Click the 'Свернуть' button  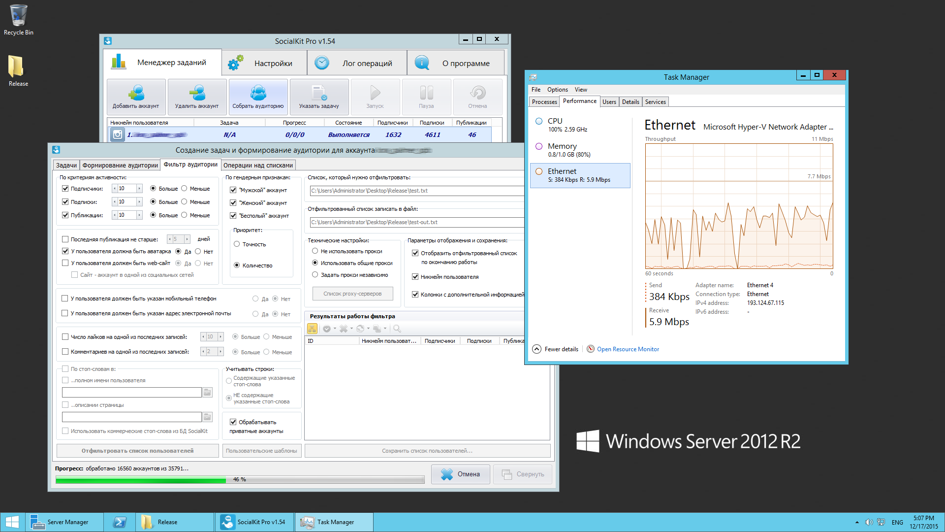pyautogui.click(x=523, y=474)
